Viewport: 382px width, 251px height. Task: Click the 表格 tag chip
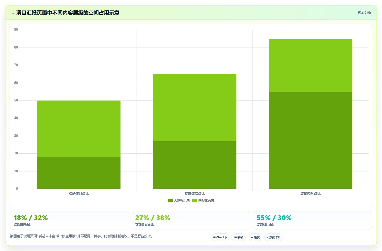pos(238,237)
